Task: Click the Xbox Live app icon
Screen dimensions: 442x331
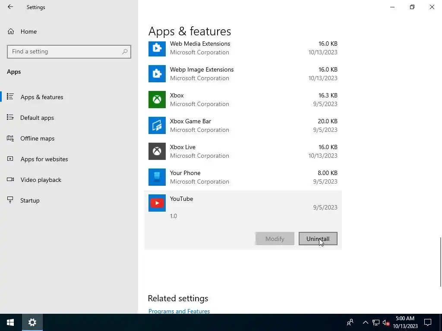Action: (157, 151)
